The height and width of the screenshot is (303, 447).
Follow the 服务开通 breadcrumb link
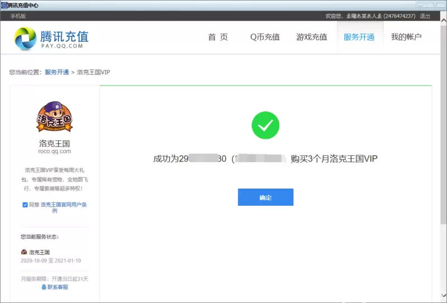click(57, 72)
